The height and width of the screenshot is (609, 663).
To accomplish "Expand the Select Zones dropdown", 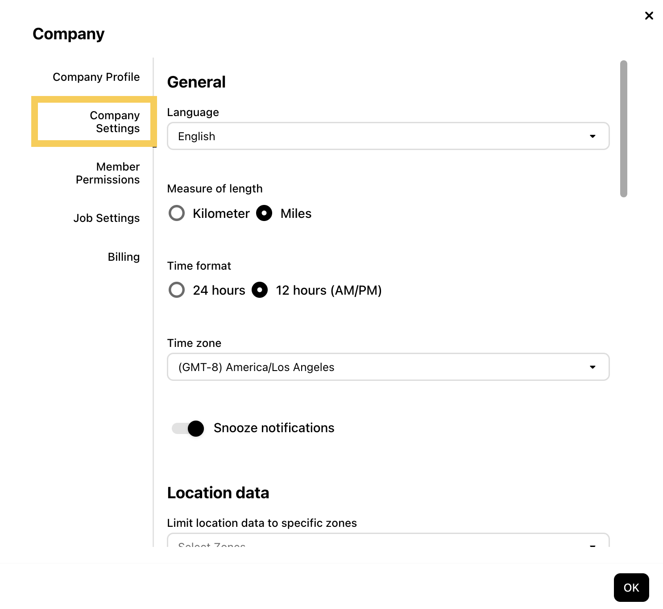I will [x=387, y=542].
